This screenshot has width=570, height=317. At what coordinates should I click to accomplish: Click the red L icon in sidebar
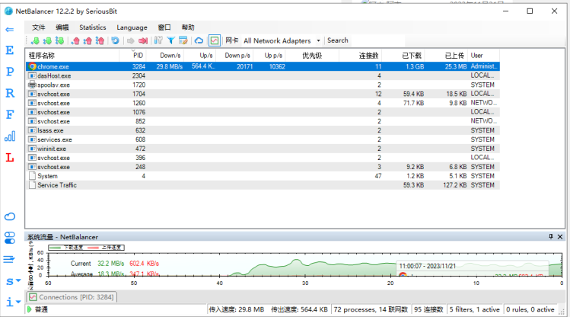point(10,158)
